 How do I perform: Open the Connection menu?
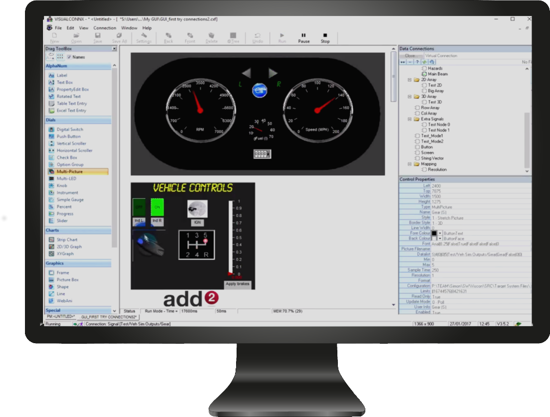click(x=105, y=28)
